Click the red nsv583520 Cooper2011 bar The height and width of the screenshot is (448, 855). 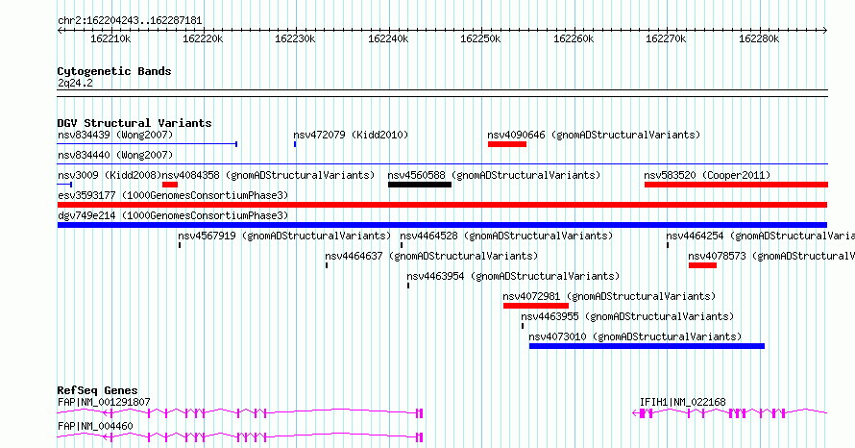736,185
